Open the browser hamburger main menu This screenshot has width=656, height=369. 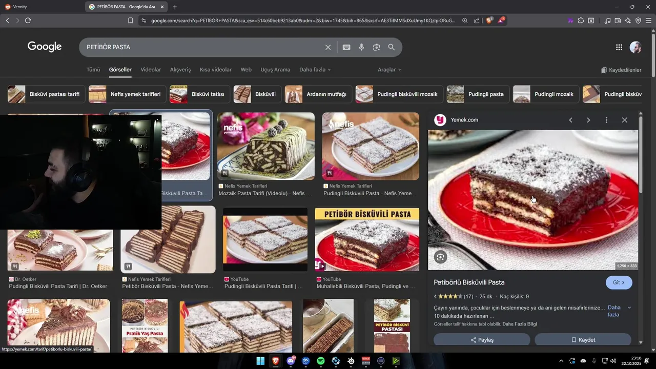click(648, 20)
